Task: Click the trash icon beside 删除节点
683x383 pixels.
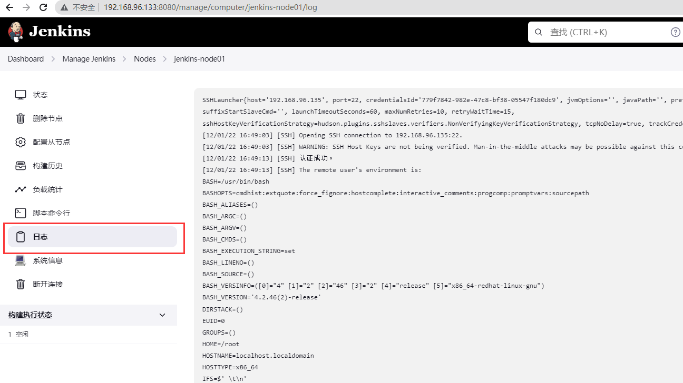Action: point(21,118)
